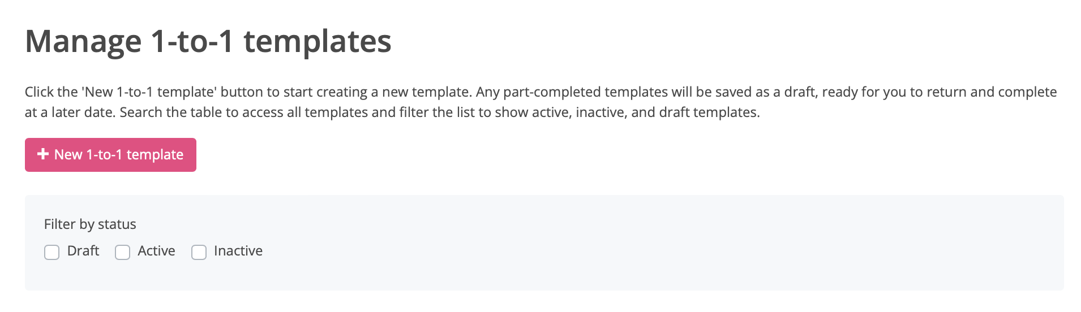
Task: Tick the Draft status checkbox
Action: (52, 252)
